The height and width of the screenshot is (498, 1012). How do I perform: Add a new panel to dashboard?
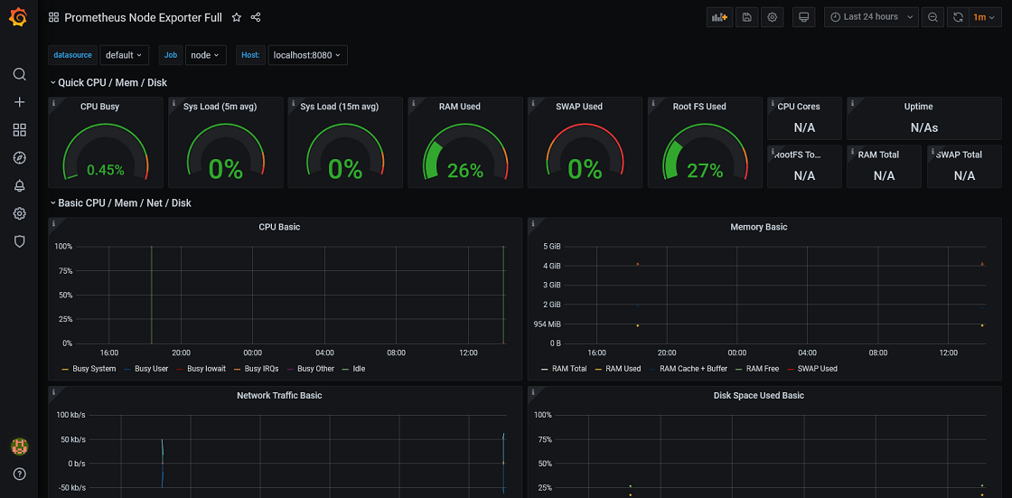(x=719, y=17)
